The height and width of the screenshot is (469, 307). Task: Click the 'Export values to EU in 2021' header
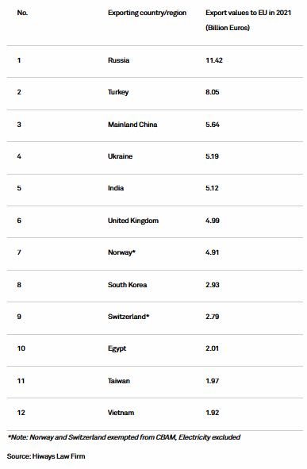(x=248, y=13)
